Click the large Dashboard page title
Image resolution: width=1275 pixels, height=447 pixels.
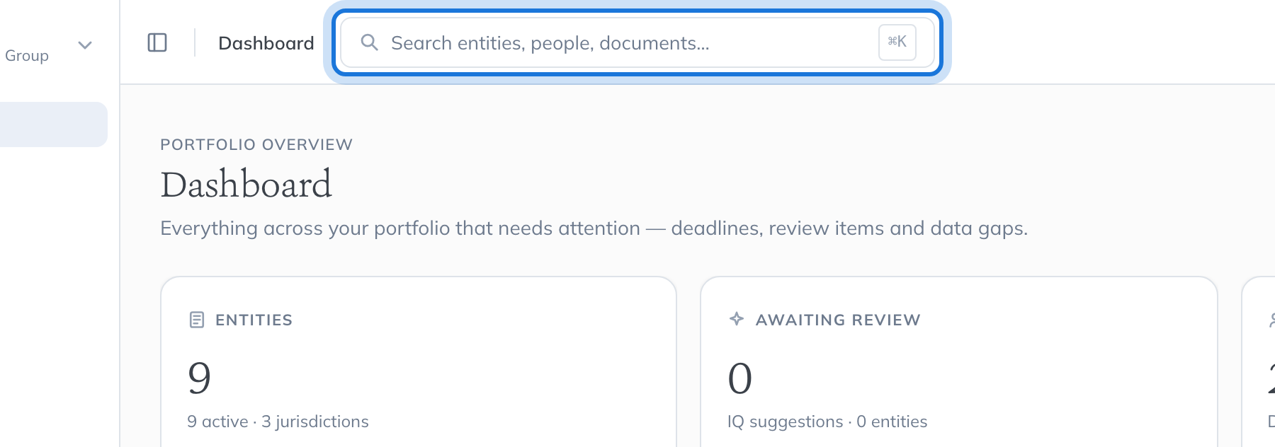tap(246, 185)
